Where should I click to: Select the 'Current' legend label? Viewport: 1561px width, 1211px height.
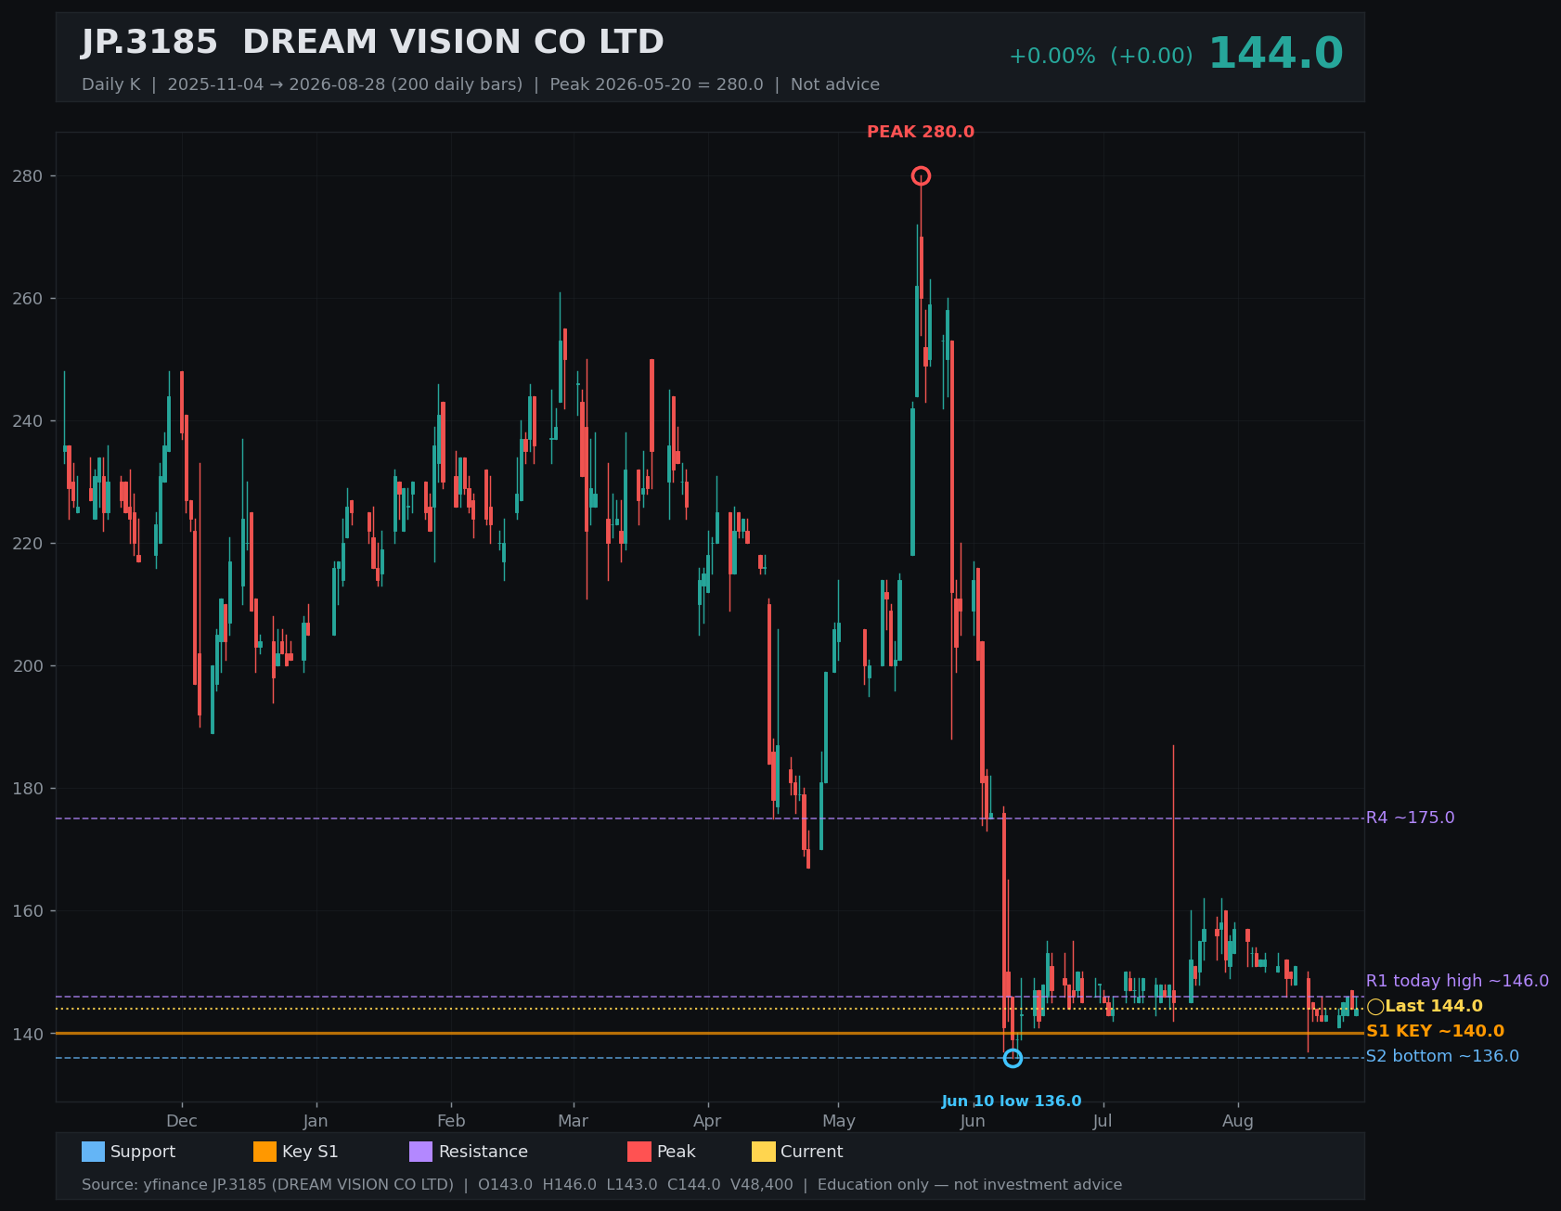coord(812,1152)
